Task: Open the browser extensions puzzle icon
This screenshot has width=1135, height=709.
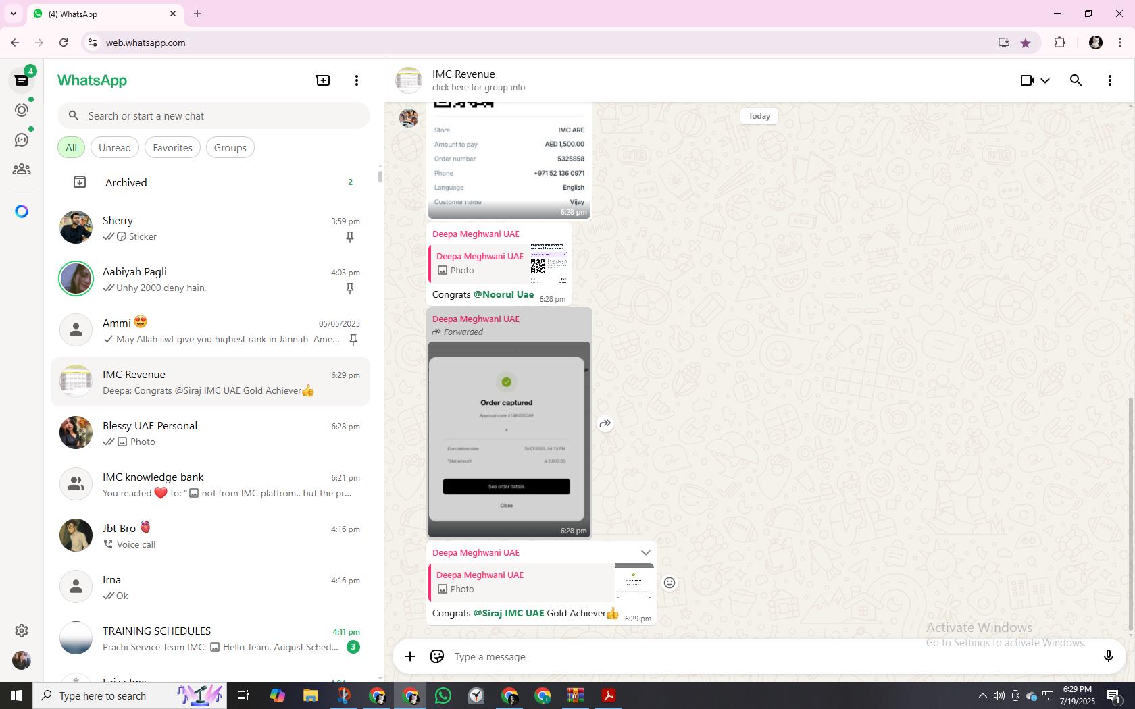Action: [x=1059, y=43]
